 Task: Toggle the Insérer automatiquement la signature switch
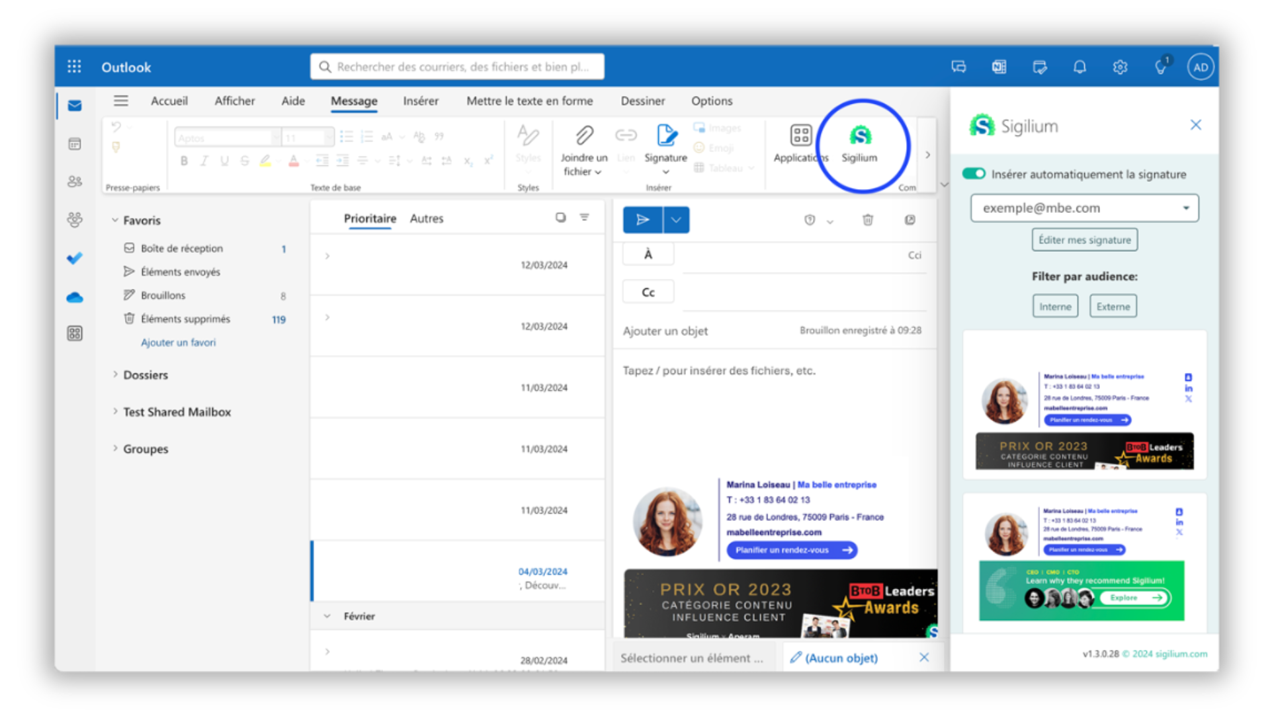coord(974,174)
